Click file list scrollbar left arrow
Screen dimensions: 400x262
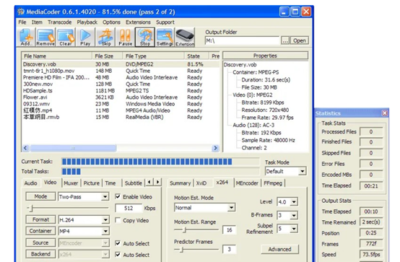click(25, 148)
